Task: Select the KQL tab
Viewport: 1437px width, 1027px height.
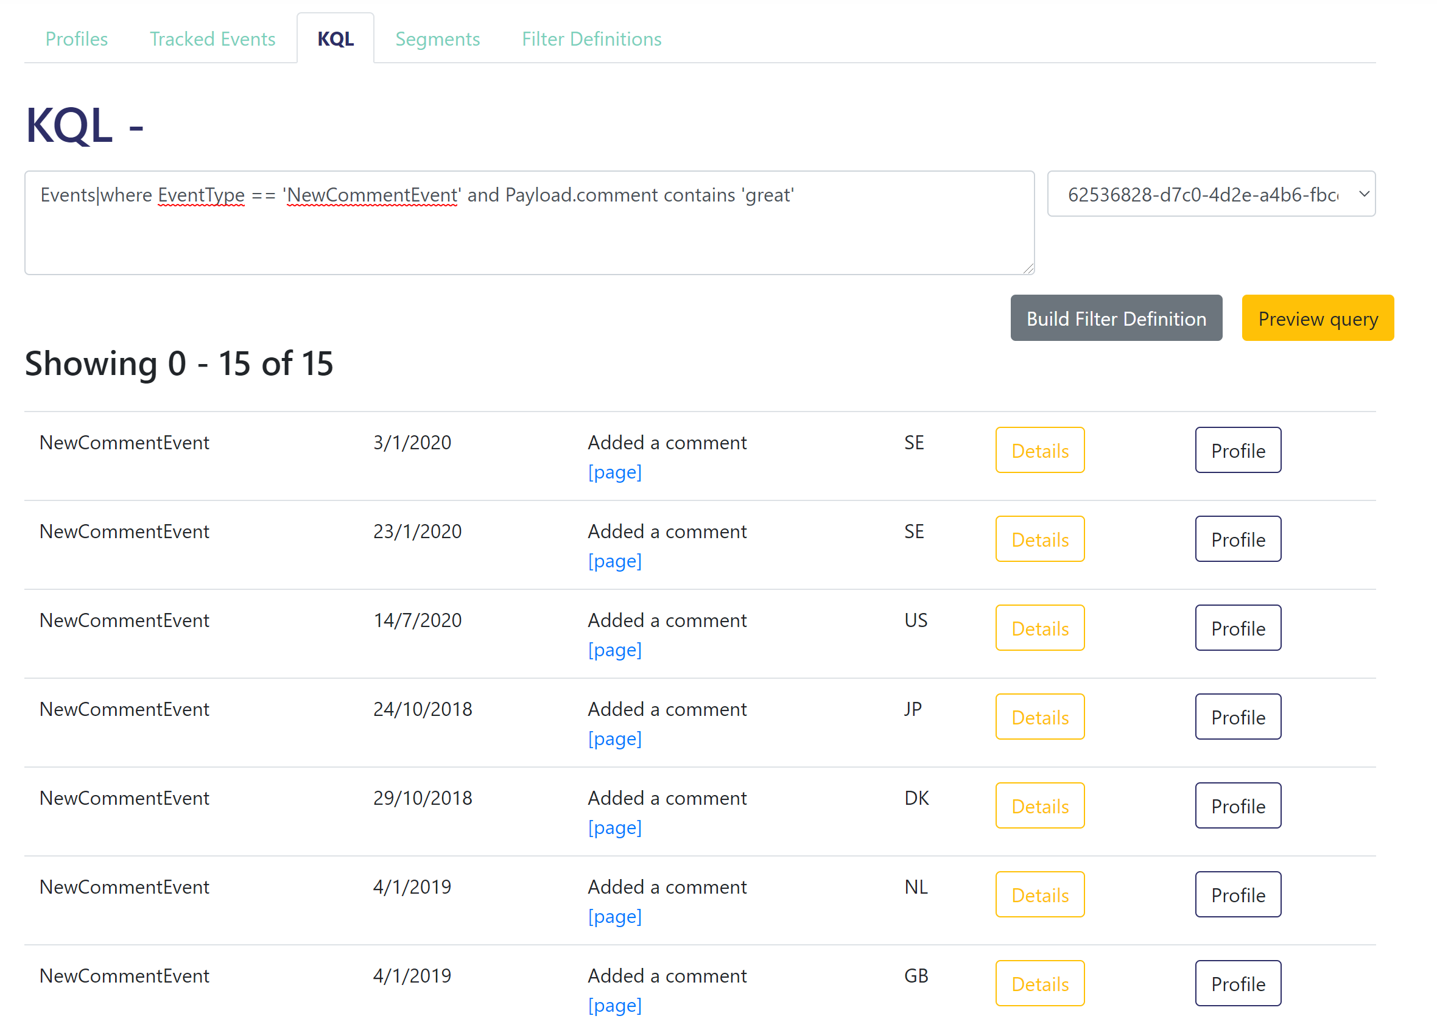Action: click(336, 39)
